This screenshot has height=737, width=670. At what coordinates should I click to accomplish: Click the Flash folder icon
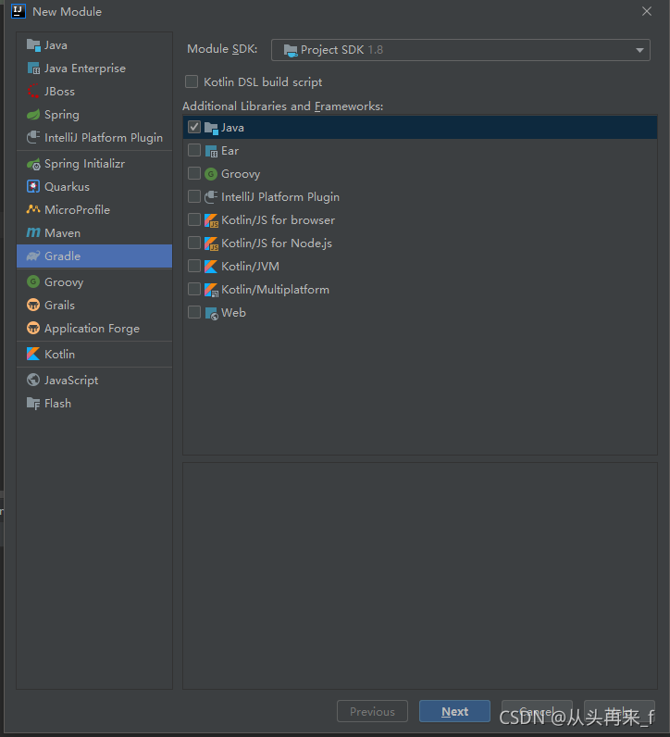click(33, 404)
